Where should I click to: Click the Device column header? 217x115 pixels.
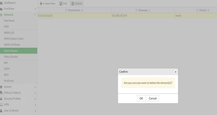[x=196, y=10]
